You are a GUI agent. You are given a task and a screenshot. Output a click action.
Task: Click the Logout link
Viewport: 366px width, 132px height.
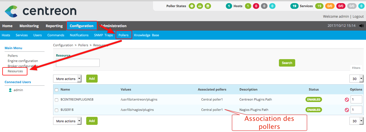pos(358,17)
